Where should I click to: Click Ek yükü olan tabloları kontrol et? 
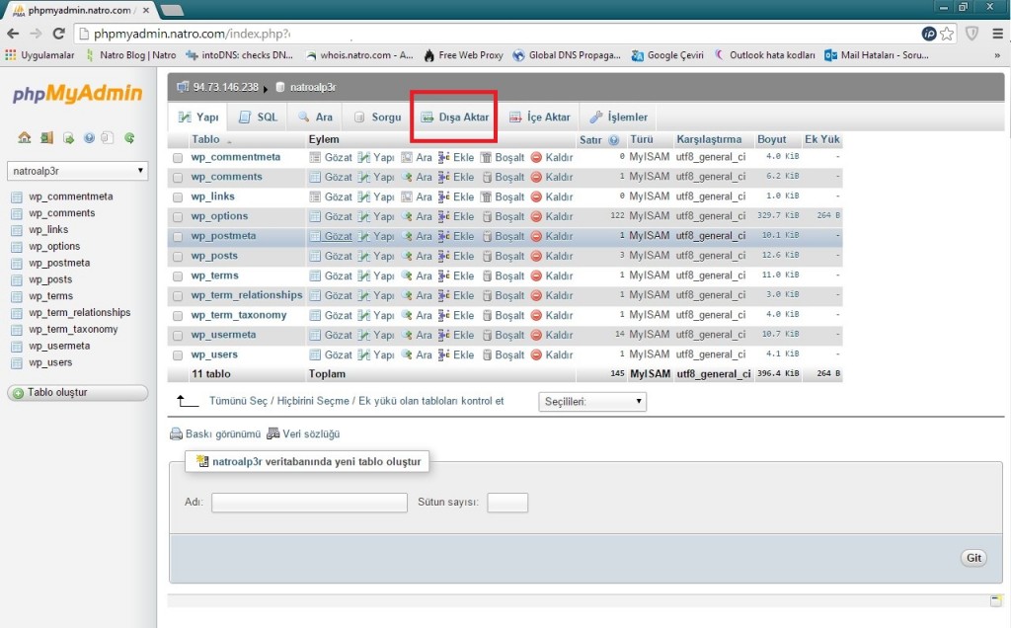[430, 401]
